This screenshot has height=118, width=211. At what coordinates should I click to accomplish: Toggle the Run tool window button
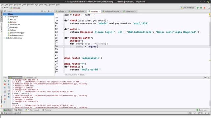pyautogui.click(x=8, y=110)
